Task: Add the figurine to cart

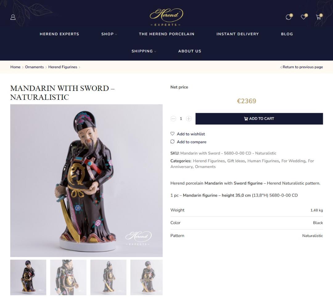Action: point(259,119)
